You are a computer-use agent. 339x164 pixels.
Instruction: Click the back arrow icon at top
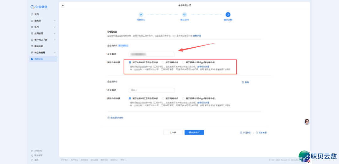click(x=63, y=5)
